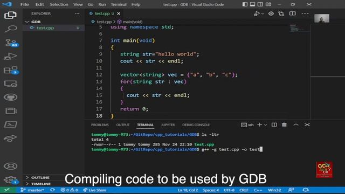Open notifications bell in status bar
Screen dimensions: 345x194
click(x=306, y=190)
